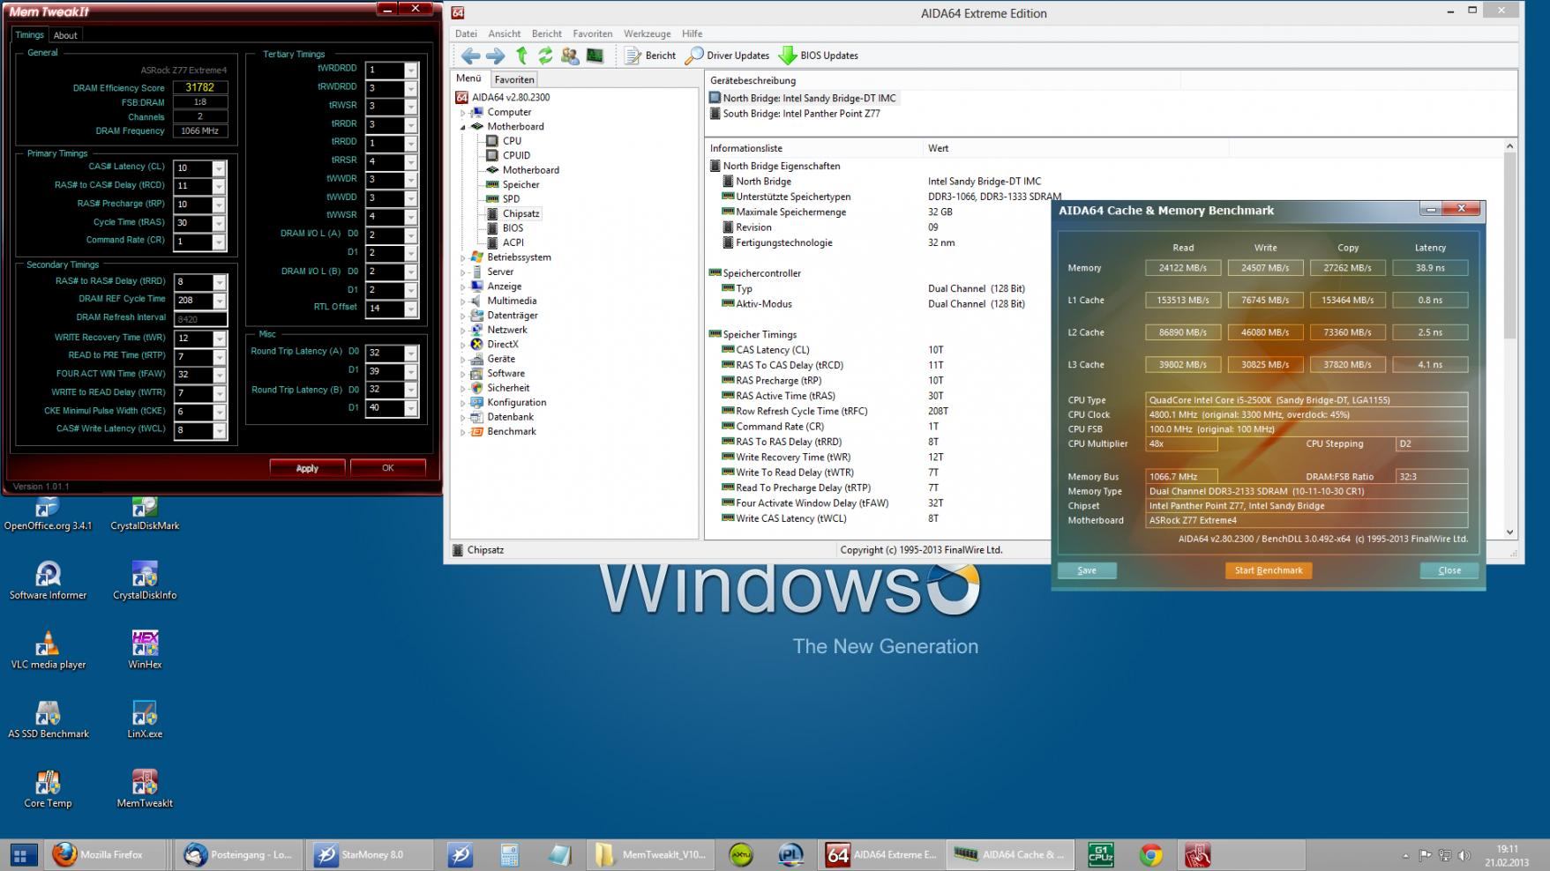Click the DRAM Refresh Interval field
This screenshot has height=871, width=1550.
[200, 319]
